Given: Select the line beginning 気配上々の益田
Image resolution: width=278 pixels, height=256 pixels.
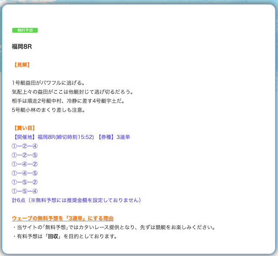Looking at the screenshot, I should (73, 92).
